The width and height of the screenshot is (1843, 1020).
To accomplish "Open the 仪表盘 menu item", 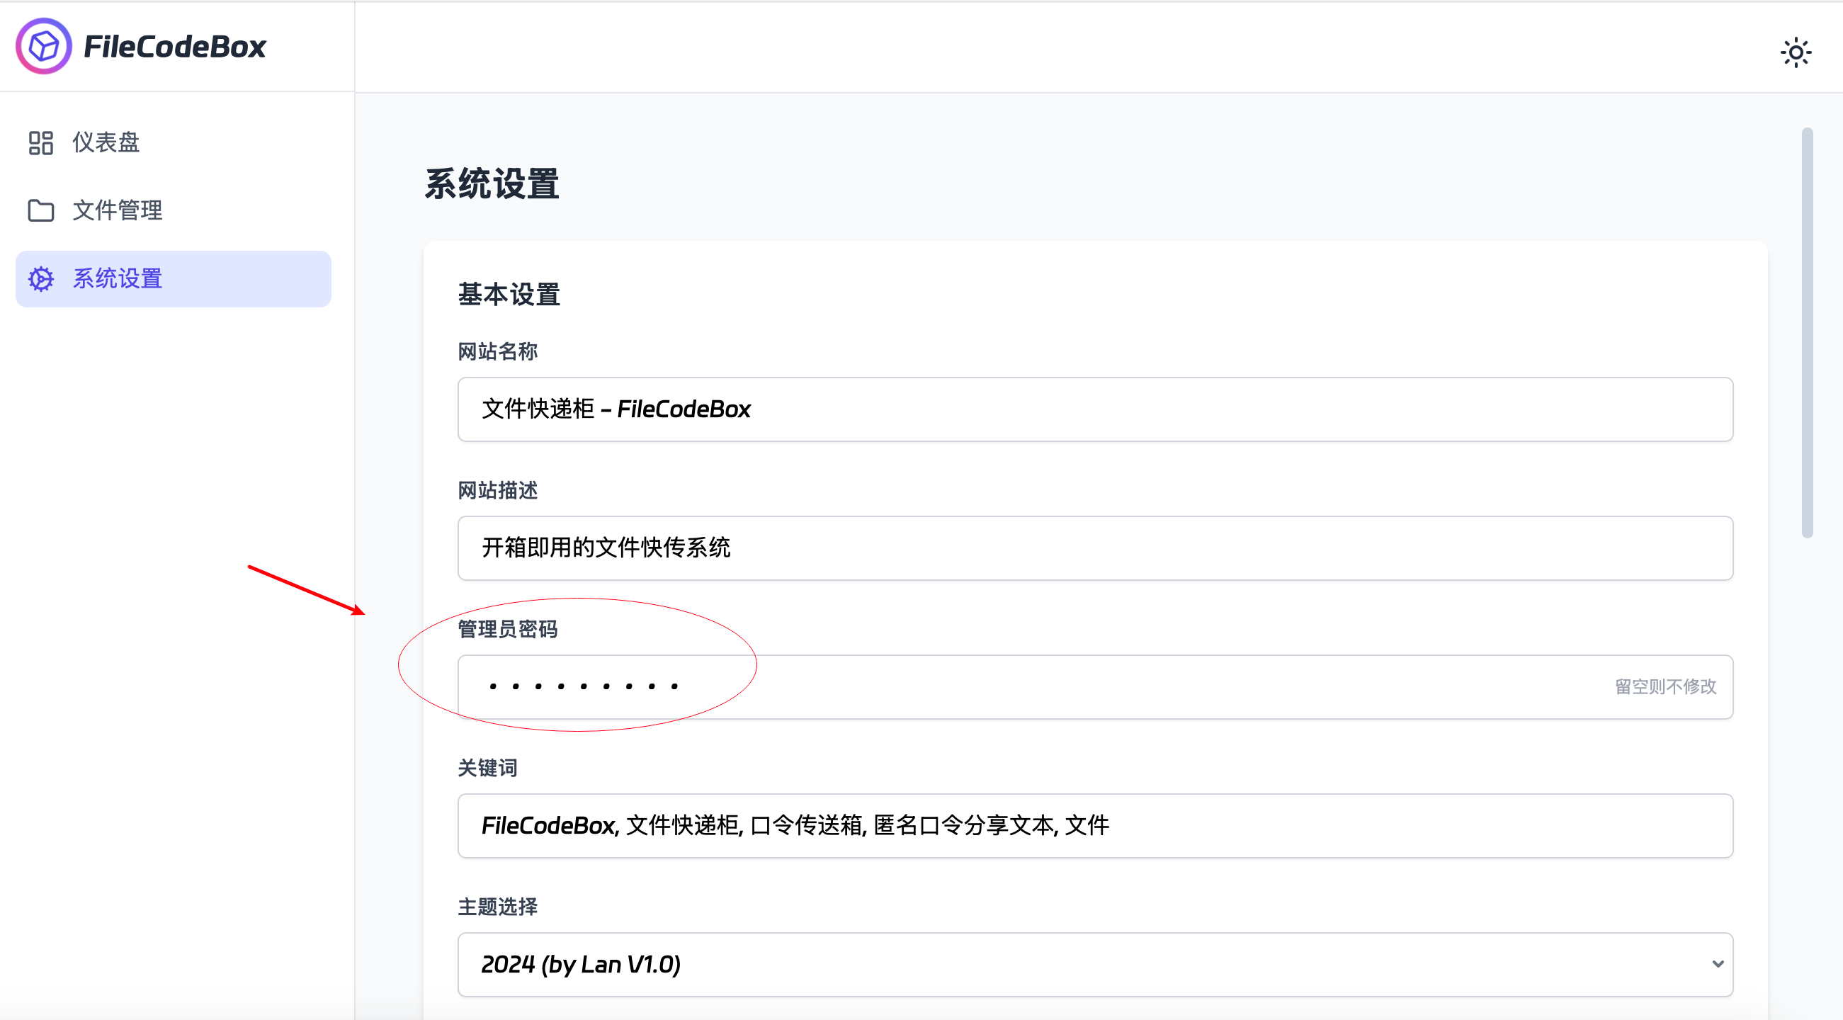I will (106, 142).
